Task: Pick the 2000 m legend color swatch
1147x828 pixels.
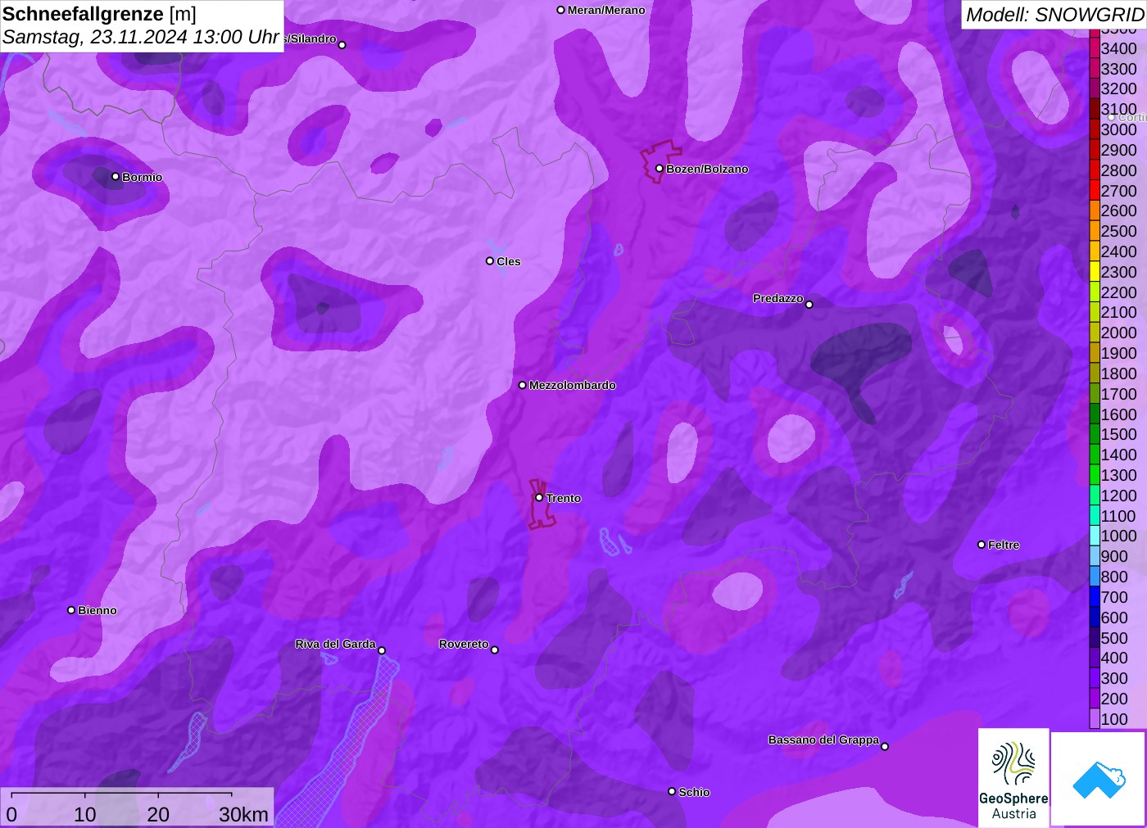Action: [x=1095, y=333]
